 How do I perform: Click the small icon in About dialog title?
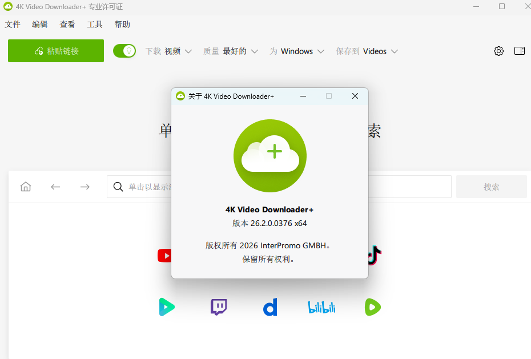[180, 96]
